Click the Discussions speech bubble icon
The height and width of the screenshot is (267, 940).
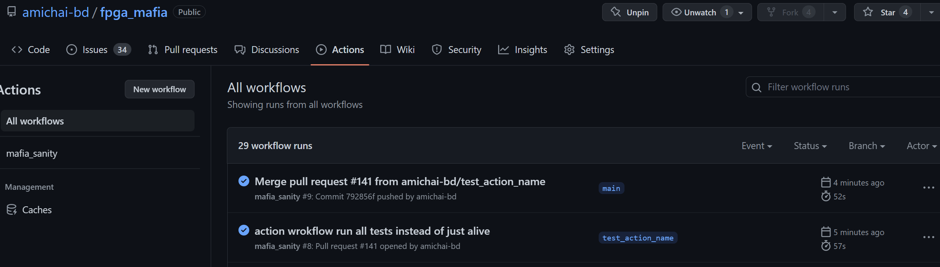click(240, 50)
